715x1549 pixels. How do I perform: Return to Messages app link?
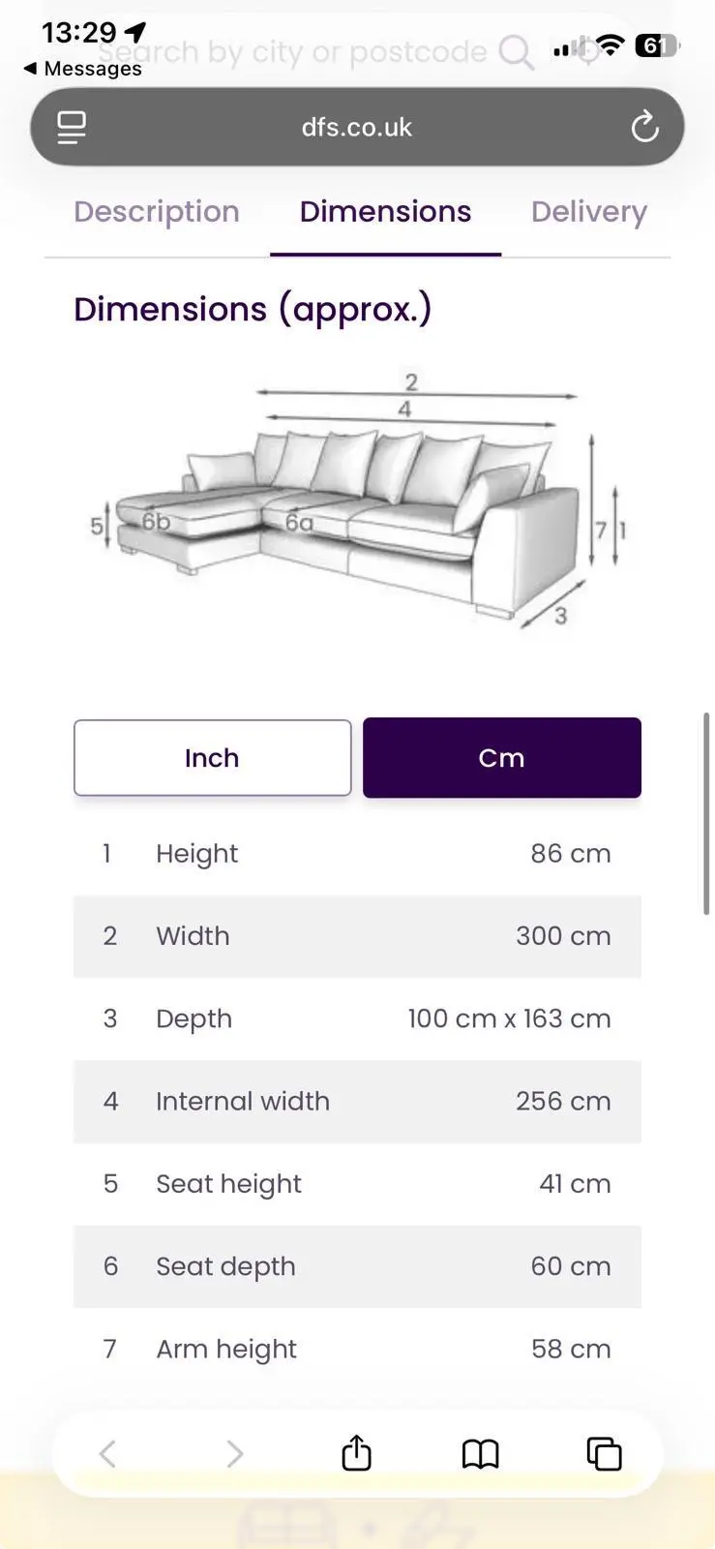coord(83,69)
